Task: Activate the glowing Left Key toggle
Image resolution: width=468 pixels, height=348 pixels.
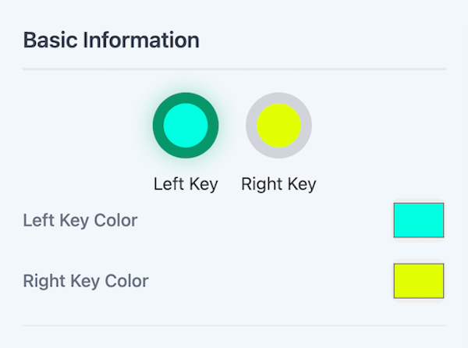Action: point(186,125)
